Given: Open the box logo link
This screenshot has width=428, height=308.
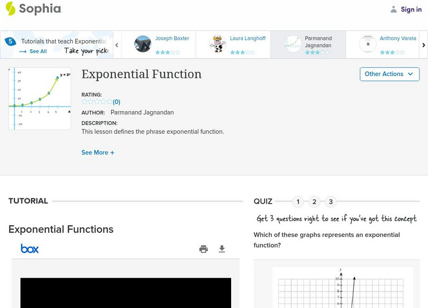Looking at the screenshot, I should coord(29,249).
